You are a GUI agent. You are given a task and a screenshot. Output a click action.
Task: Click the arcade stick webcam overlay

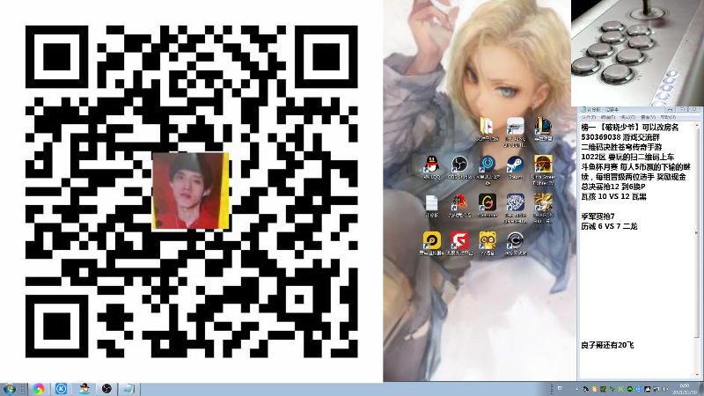click(637, 53)
